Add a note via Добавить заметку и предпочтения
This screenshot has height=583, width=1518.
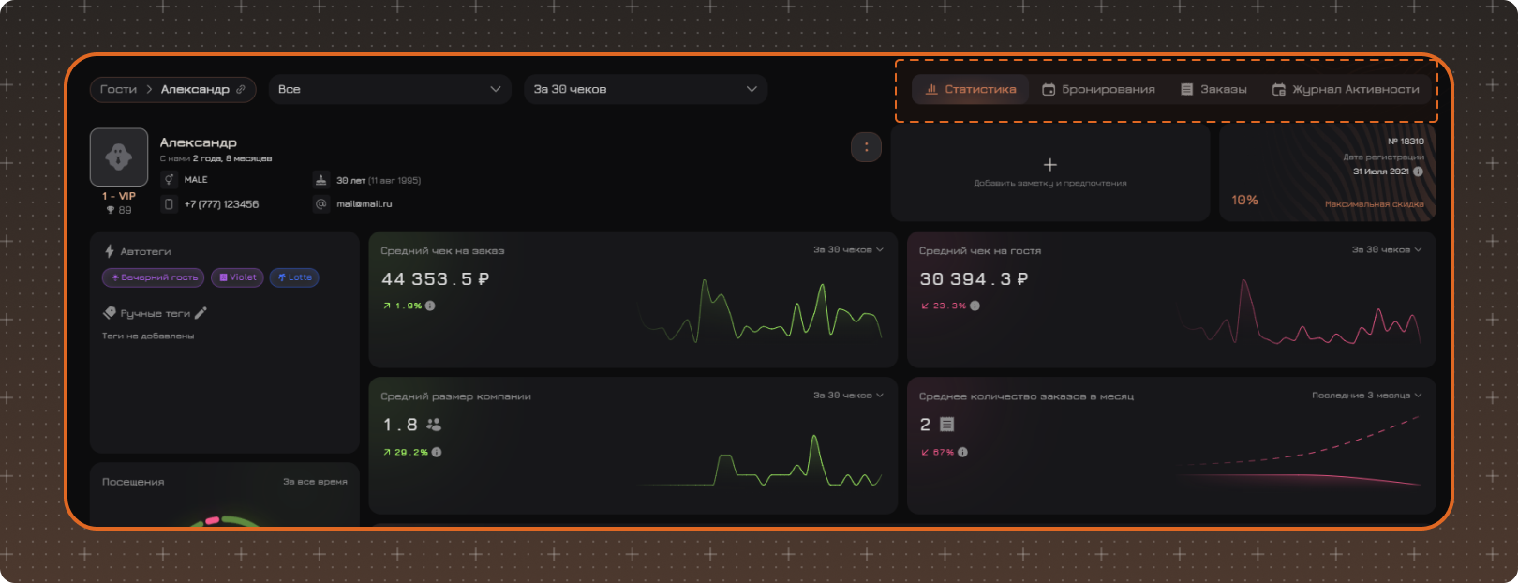[x=1050, y=174]
